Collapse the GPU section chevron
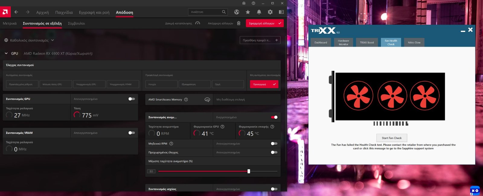The image size is (483, 196). coord(6,53)
